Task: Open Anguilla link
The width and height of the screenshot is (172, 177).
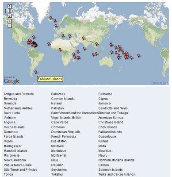Action: pos(9,122)
